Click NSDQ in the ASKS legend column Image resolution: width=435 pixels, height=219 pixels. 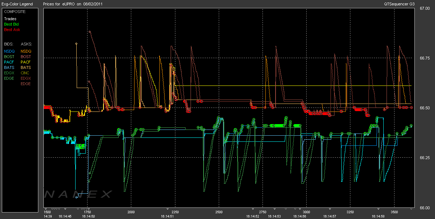coord(26,51)
